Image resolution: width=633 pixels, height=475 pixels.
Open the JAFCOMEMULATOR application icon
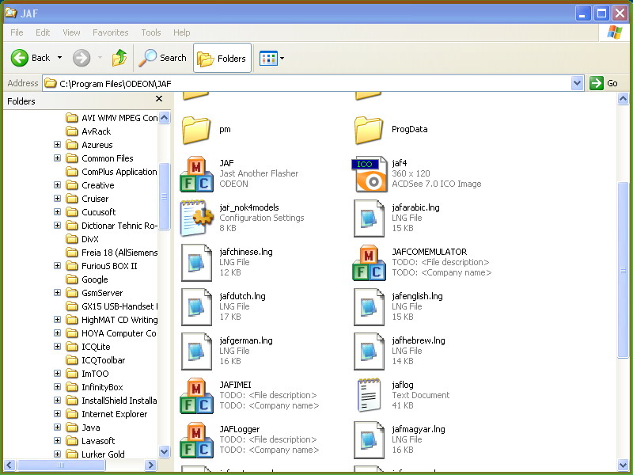pos(369,263)
